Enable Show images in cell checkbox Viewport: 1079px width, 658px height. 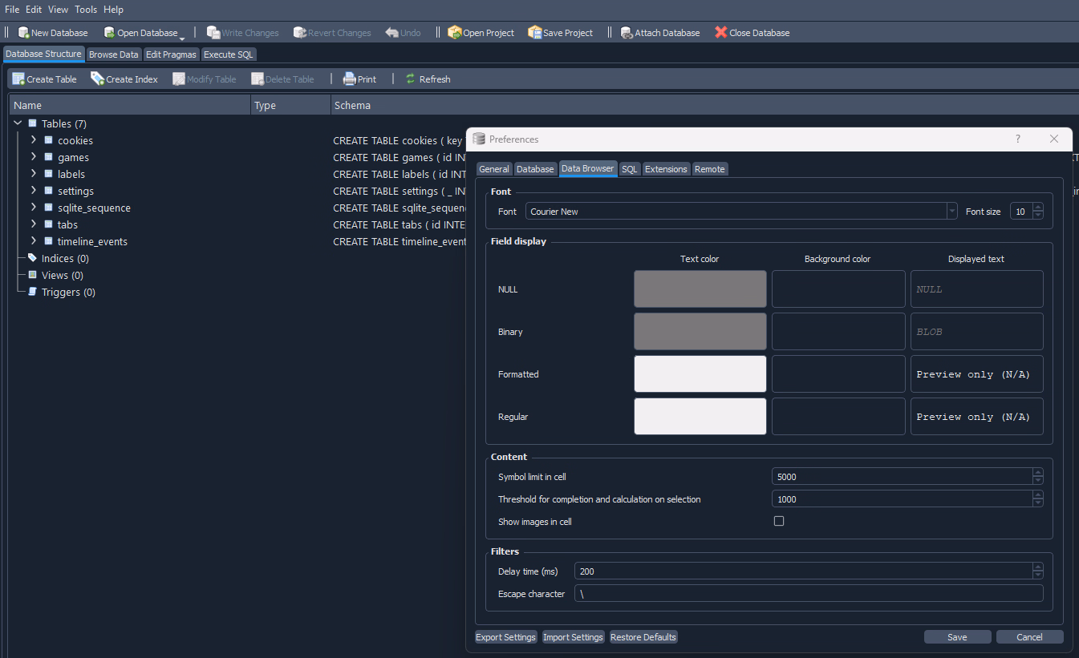pos(778,521)
